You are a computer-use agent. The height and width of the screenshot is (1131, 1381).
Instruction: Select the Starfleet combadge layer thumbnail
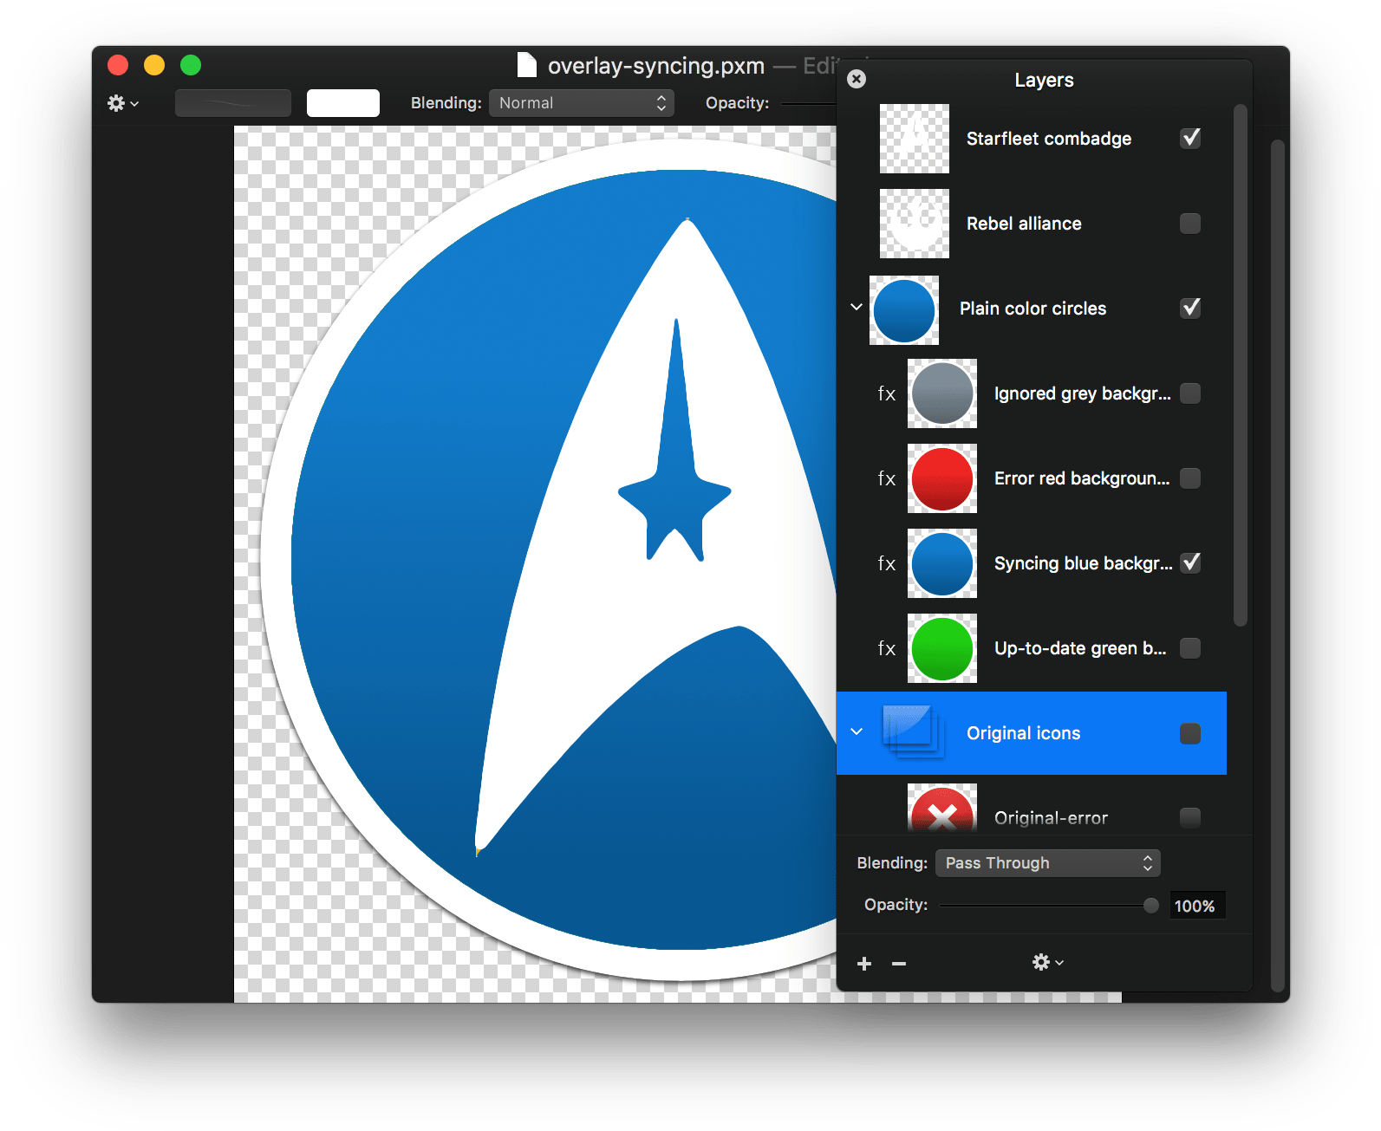(x=915, y=139)
